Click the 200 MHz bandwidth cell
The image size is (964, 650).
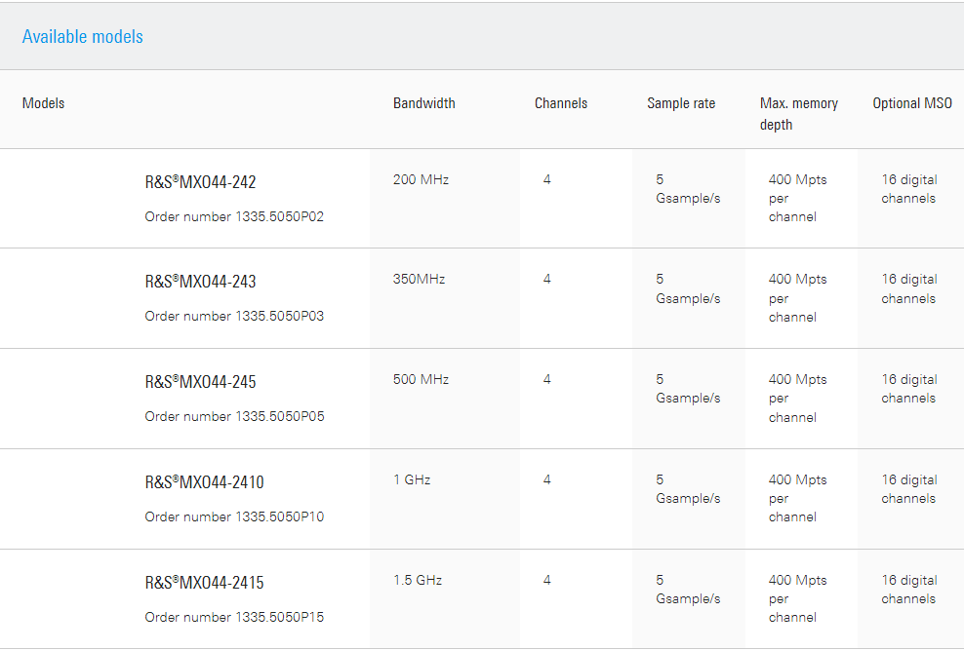point(421,180)
